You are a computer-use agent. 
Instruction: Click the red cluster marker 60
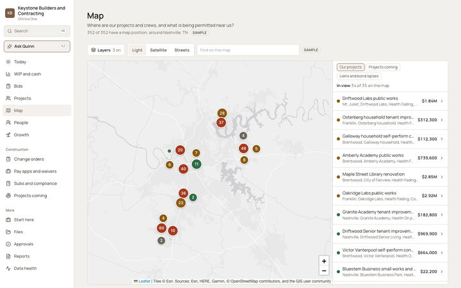point(161,228)
